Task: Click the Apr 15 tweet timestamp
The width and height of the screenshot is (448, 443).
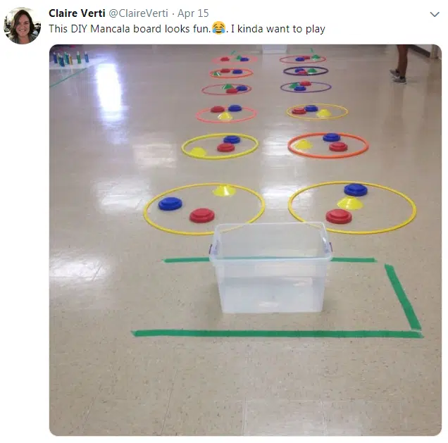Action: pyautogui.click(x=193, y=13)
